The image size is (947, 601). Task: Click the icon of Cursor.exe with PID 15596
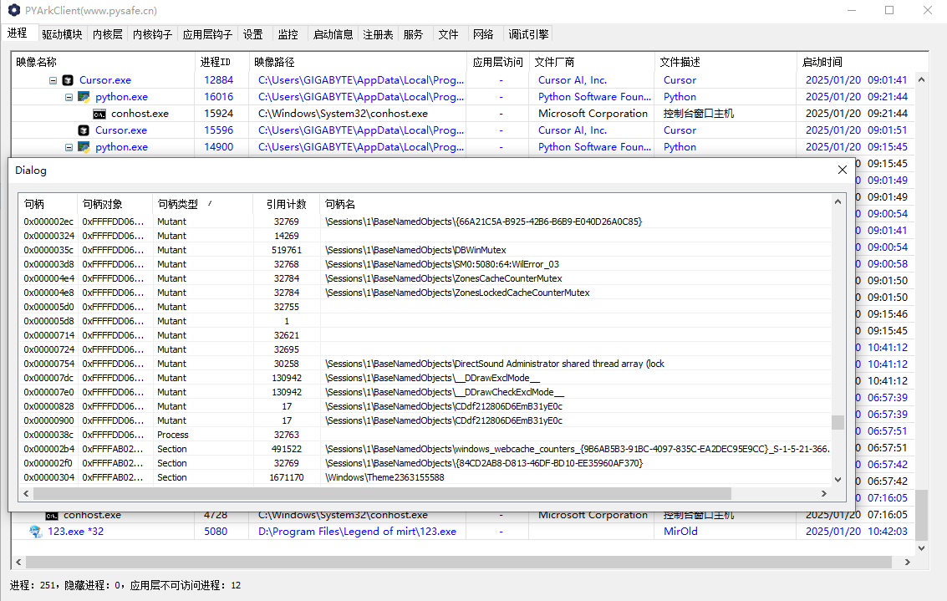[84, 130]
